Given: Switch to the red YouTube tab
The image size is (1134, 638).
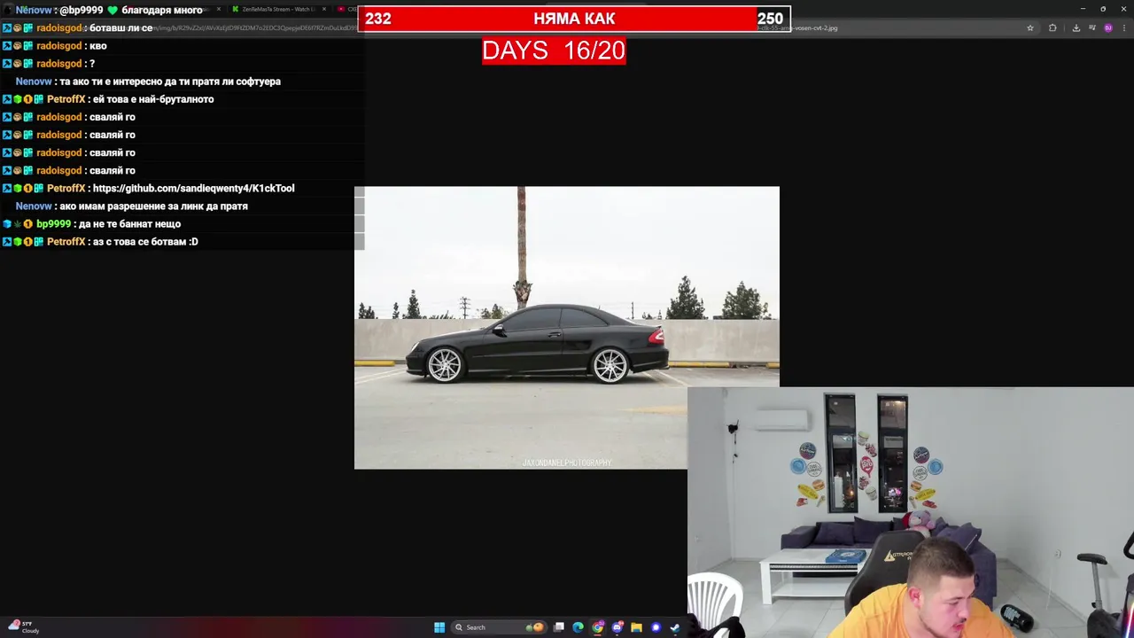Looking at the screenshot, I should point(346,9).
